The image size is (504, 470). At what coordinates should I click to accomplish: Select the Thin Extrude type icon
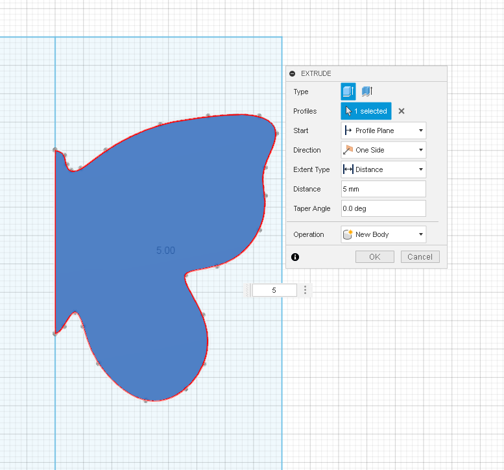(366, 92)
